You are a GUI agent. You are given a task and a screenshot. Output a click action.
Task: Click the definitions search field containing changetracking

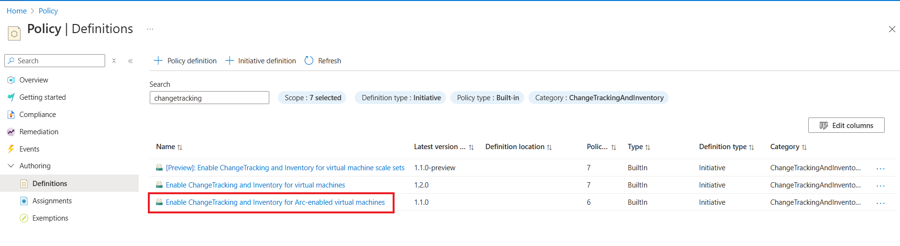pos(209,98)
